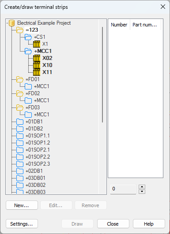Increase the value with the up arrow

click(142, 187)
